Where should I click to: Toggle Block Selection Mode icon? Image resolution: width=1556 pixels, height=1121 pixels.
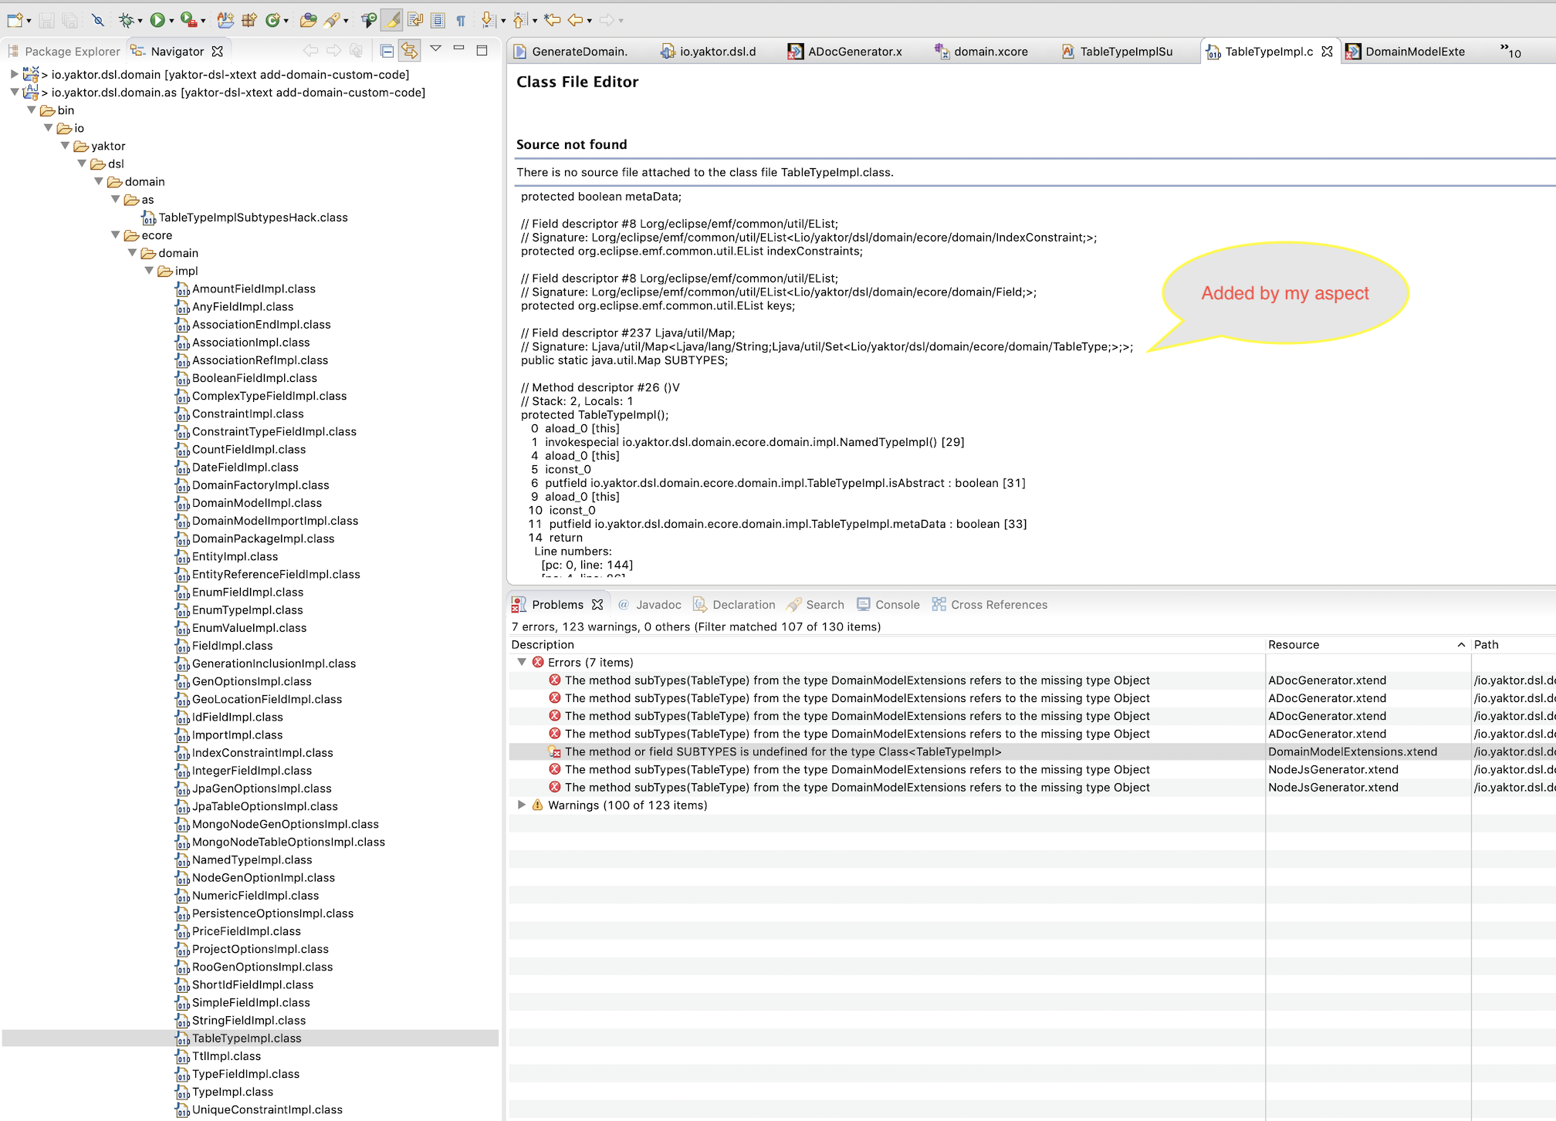[438, 20]
